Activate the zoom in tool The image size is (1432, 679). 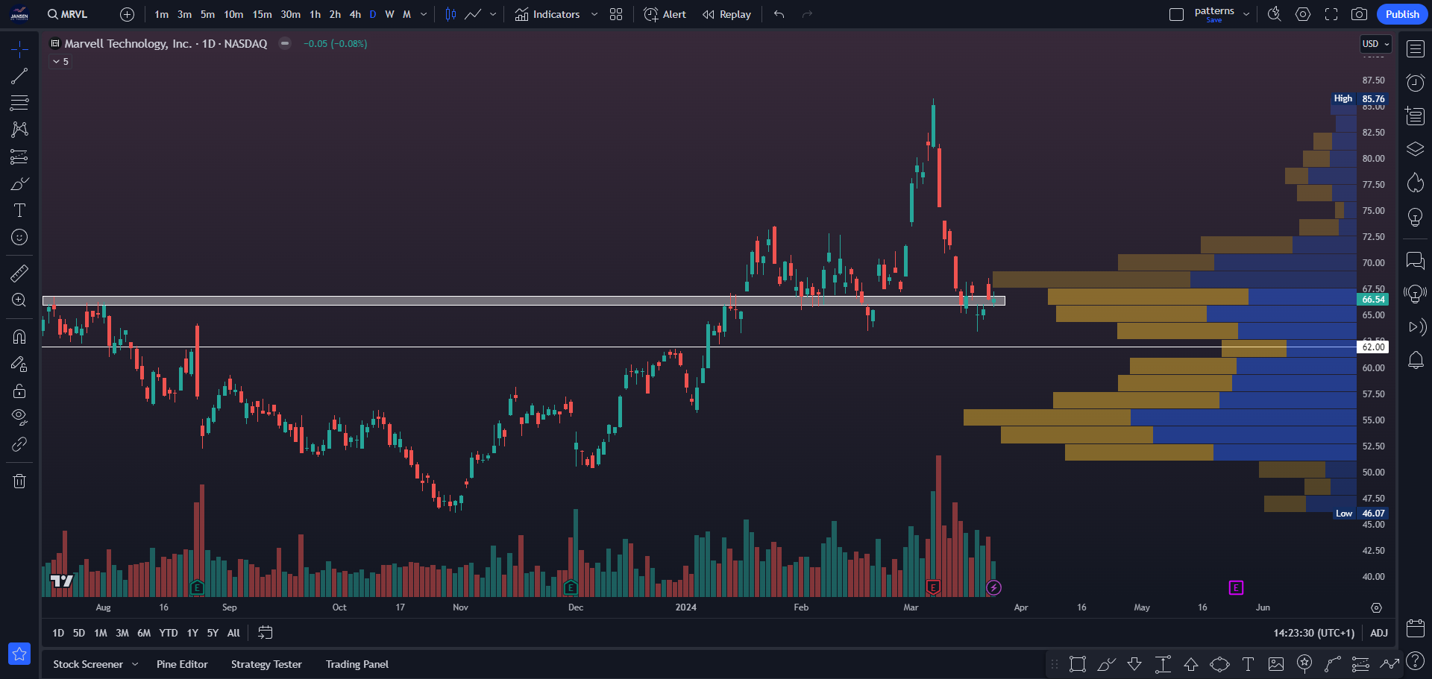point(19,300)
